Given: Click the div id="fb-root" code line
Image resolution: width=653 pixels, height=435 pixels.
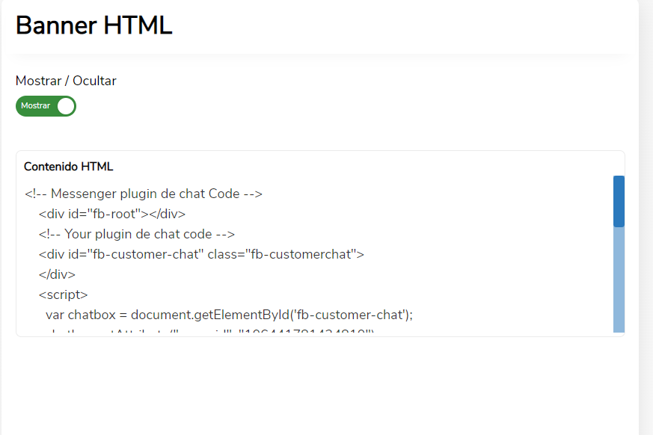Looking at the screenshot, I should click(112, 214).
